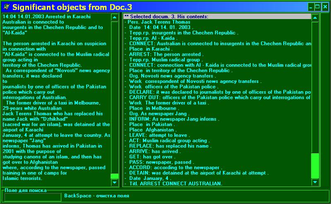Select row 'Tepp.rp. Muslim radical group'
The width and height of the screenshot is (331, 204).
tap(217, 60)
